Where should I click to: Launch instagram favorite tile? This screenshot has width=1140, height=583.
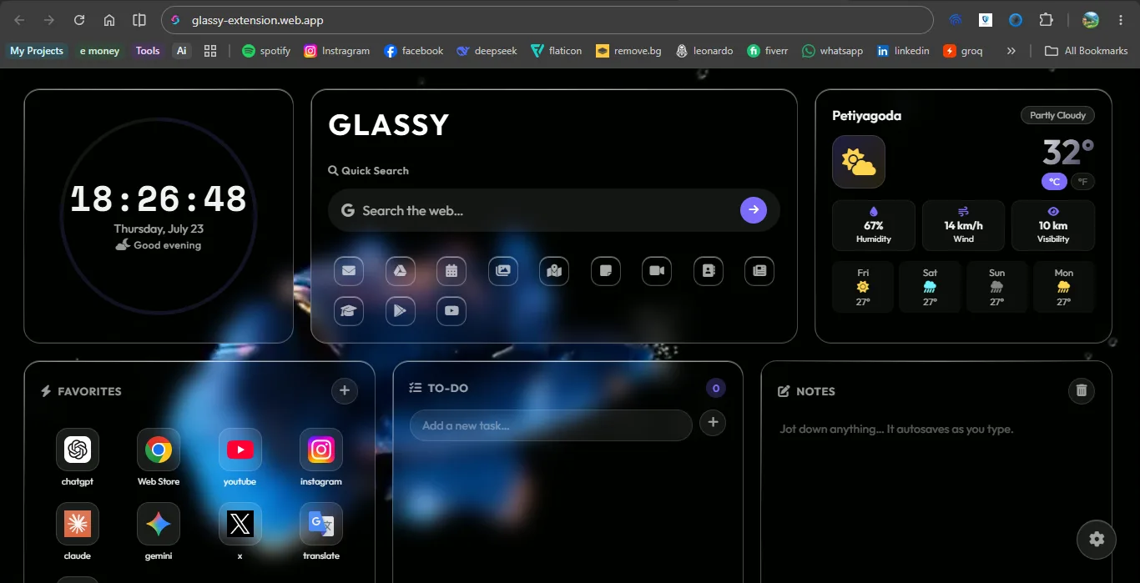point(321,457)
